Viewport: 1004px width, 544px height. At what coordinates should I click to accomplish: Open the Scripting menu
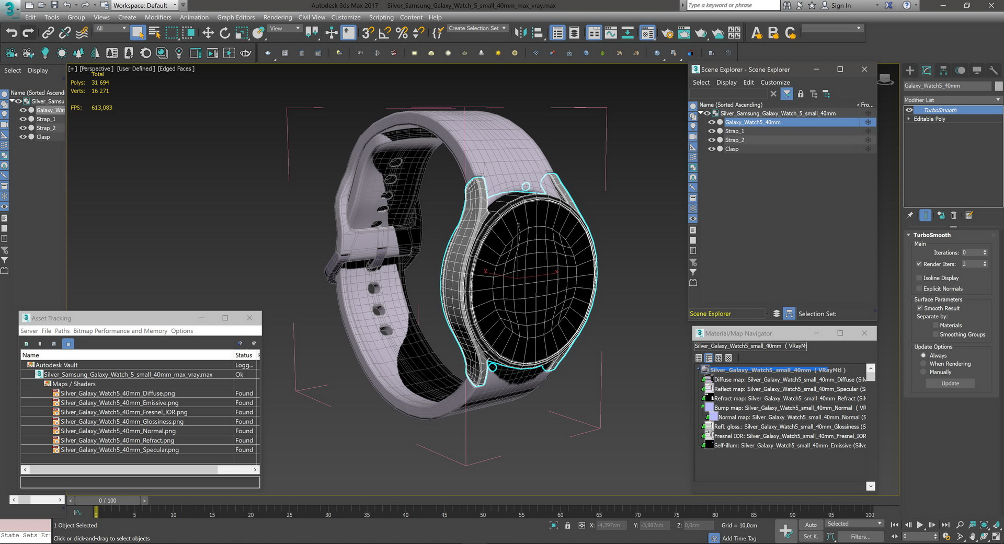pos(381,17)
